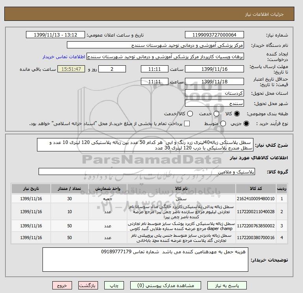Click the price validity date 1399/11/18 field
The width and height of the screenshot is (303, 293).
coord(214,81)
